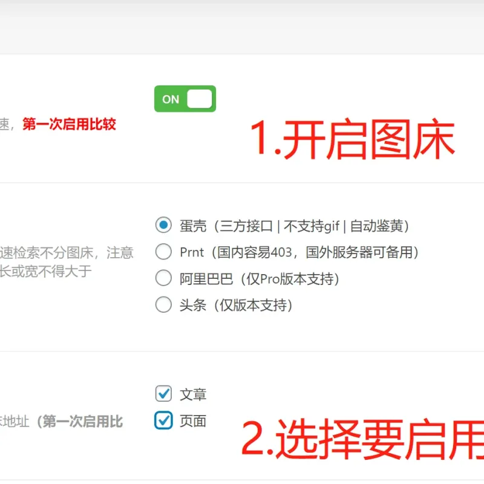Viewport: 484px width, 484px height.
Task: Click the grey text 速检索不分图床，注意
Action: (x=67, y=253)
